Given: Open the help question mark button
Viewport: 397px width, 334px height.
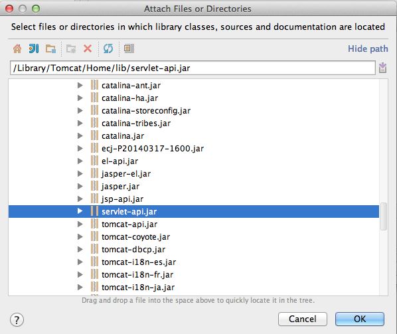Looking at the screenshot, I should point(17,320).
